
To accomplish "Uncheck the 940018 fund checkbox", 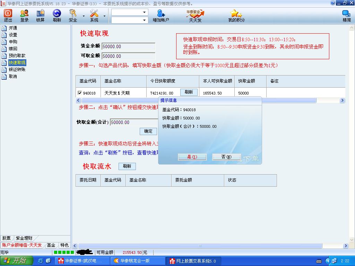I will (80, 93).
